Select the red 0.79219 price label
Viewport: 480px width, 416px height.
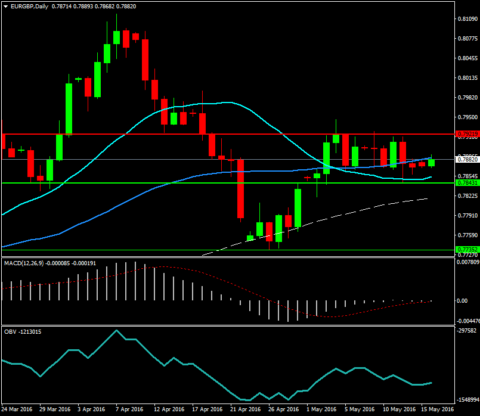click(467, 134)
